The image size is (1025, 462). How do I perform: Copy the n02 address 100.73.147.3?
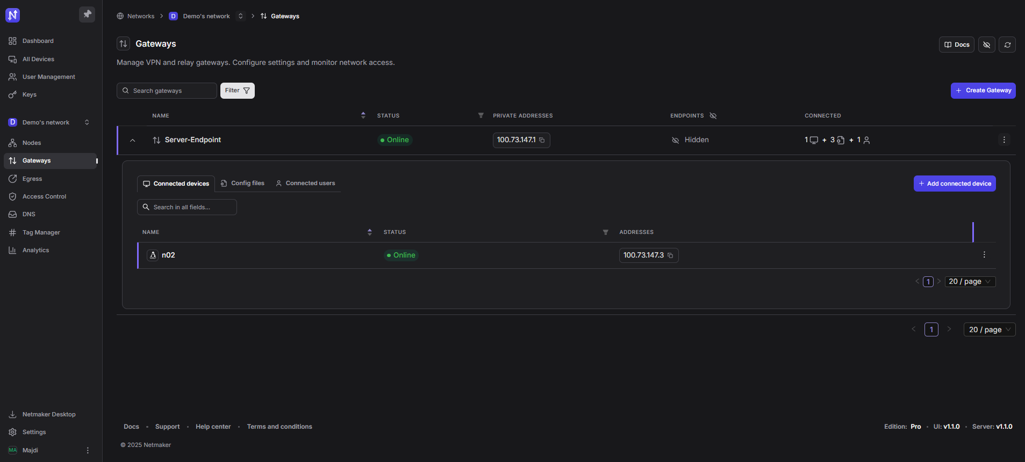[670, 256]
